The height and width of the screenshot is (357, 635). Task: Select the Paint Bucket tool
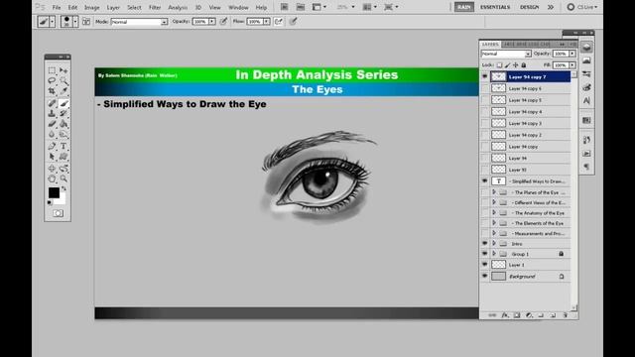(x=63, y=124)
